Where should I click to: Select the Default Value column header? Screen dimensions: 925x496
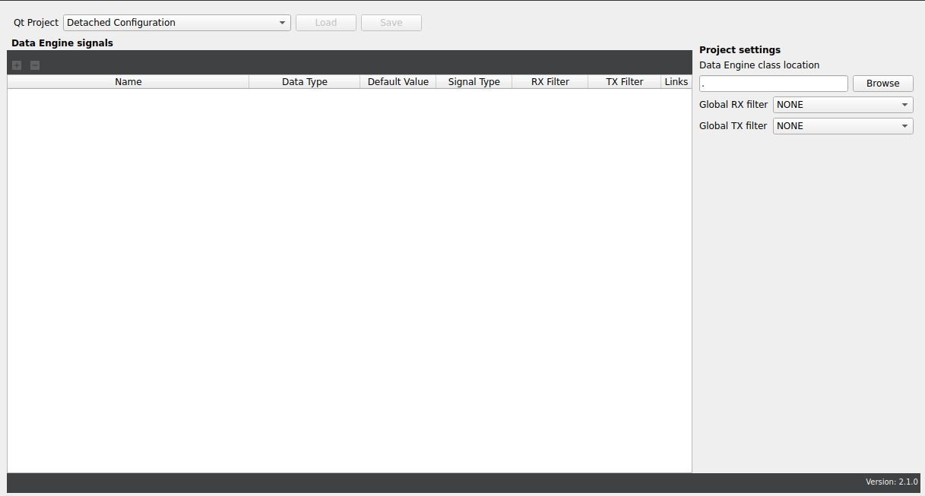(x=398, y=81)
